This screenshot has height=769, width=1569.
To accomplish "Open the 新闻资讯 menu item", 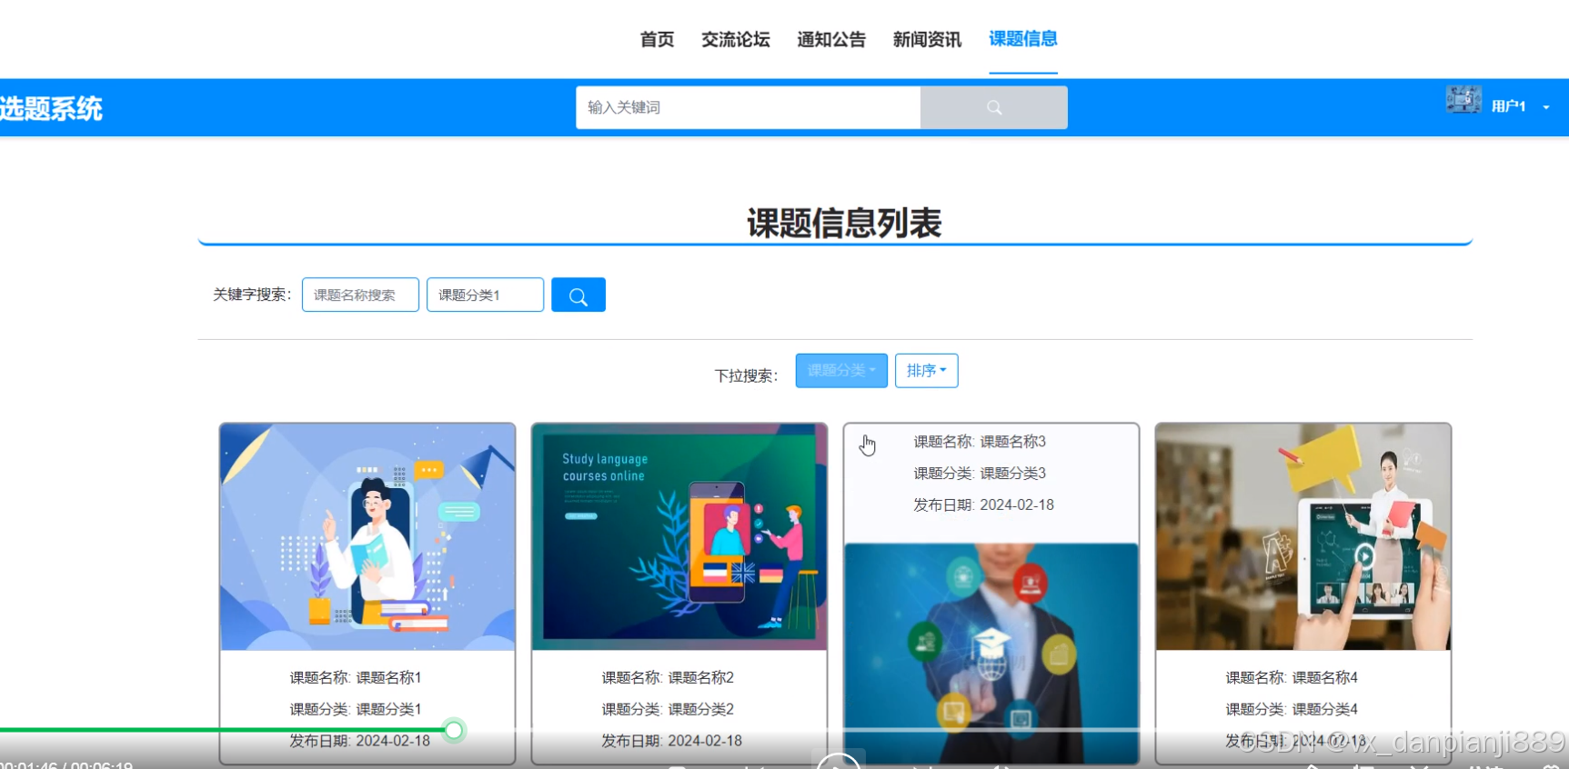I will [x=927, y=39].
